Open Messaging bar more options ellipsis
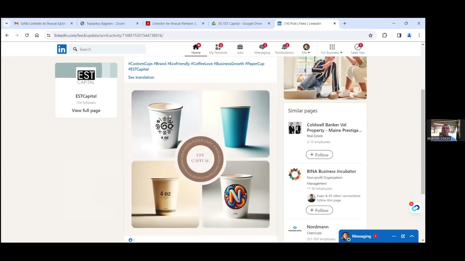 (394, 236)
